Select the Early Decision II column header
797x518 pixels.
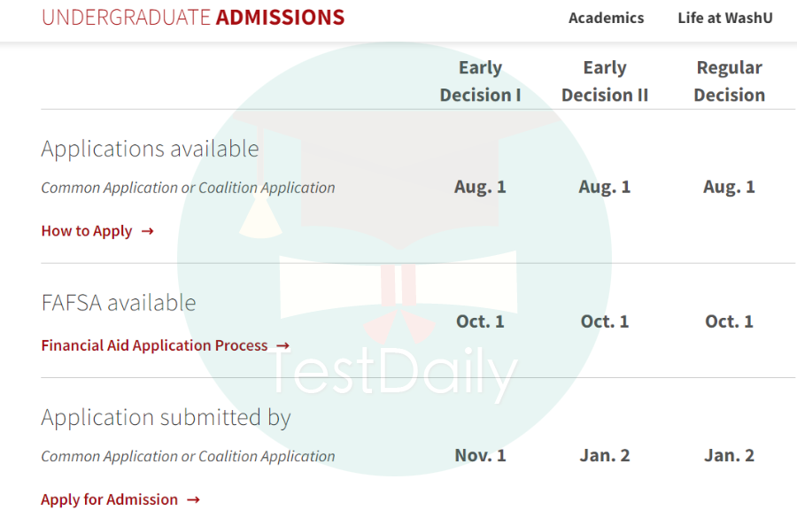click(605, 81)
